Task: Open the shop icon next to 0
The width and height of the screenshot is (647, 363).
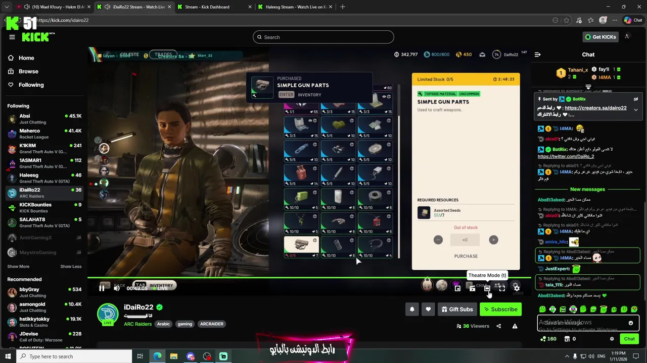Action: [567, 339]
